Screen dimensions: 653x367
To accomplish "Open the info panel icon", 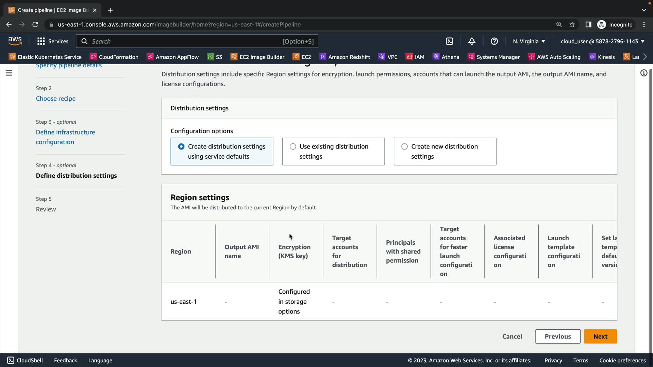I will pyautogui.click(x=643, y=73).
